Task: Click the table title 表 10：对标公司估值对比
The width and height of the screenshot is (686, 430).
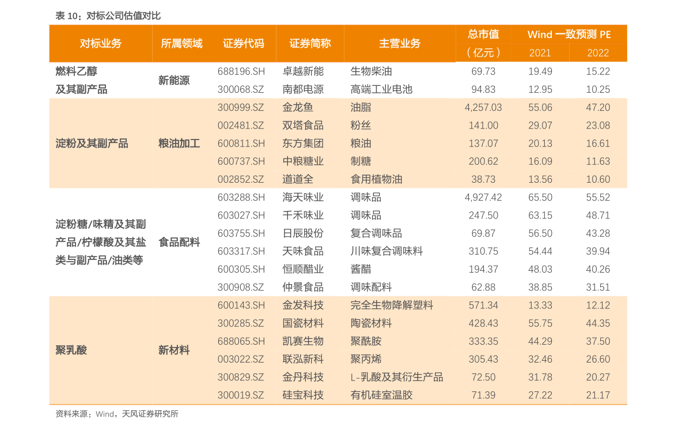Action: [108, 16]
